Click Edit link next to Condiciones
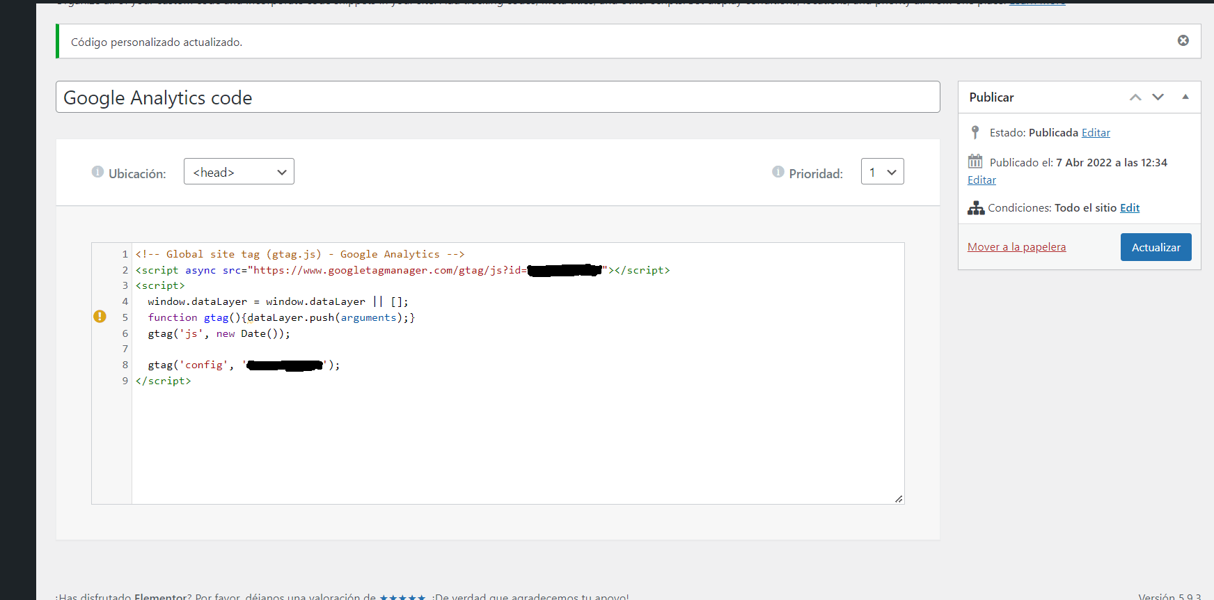The height and width of the screenshot is (600, 1214). coord(1130,207)
